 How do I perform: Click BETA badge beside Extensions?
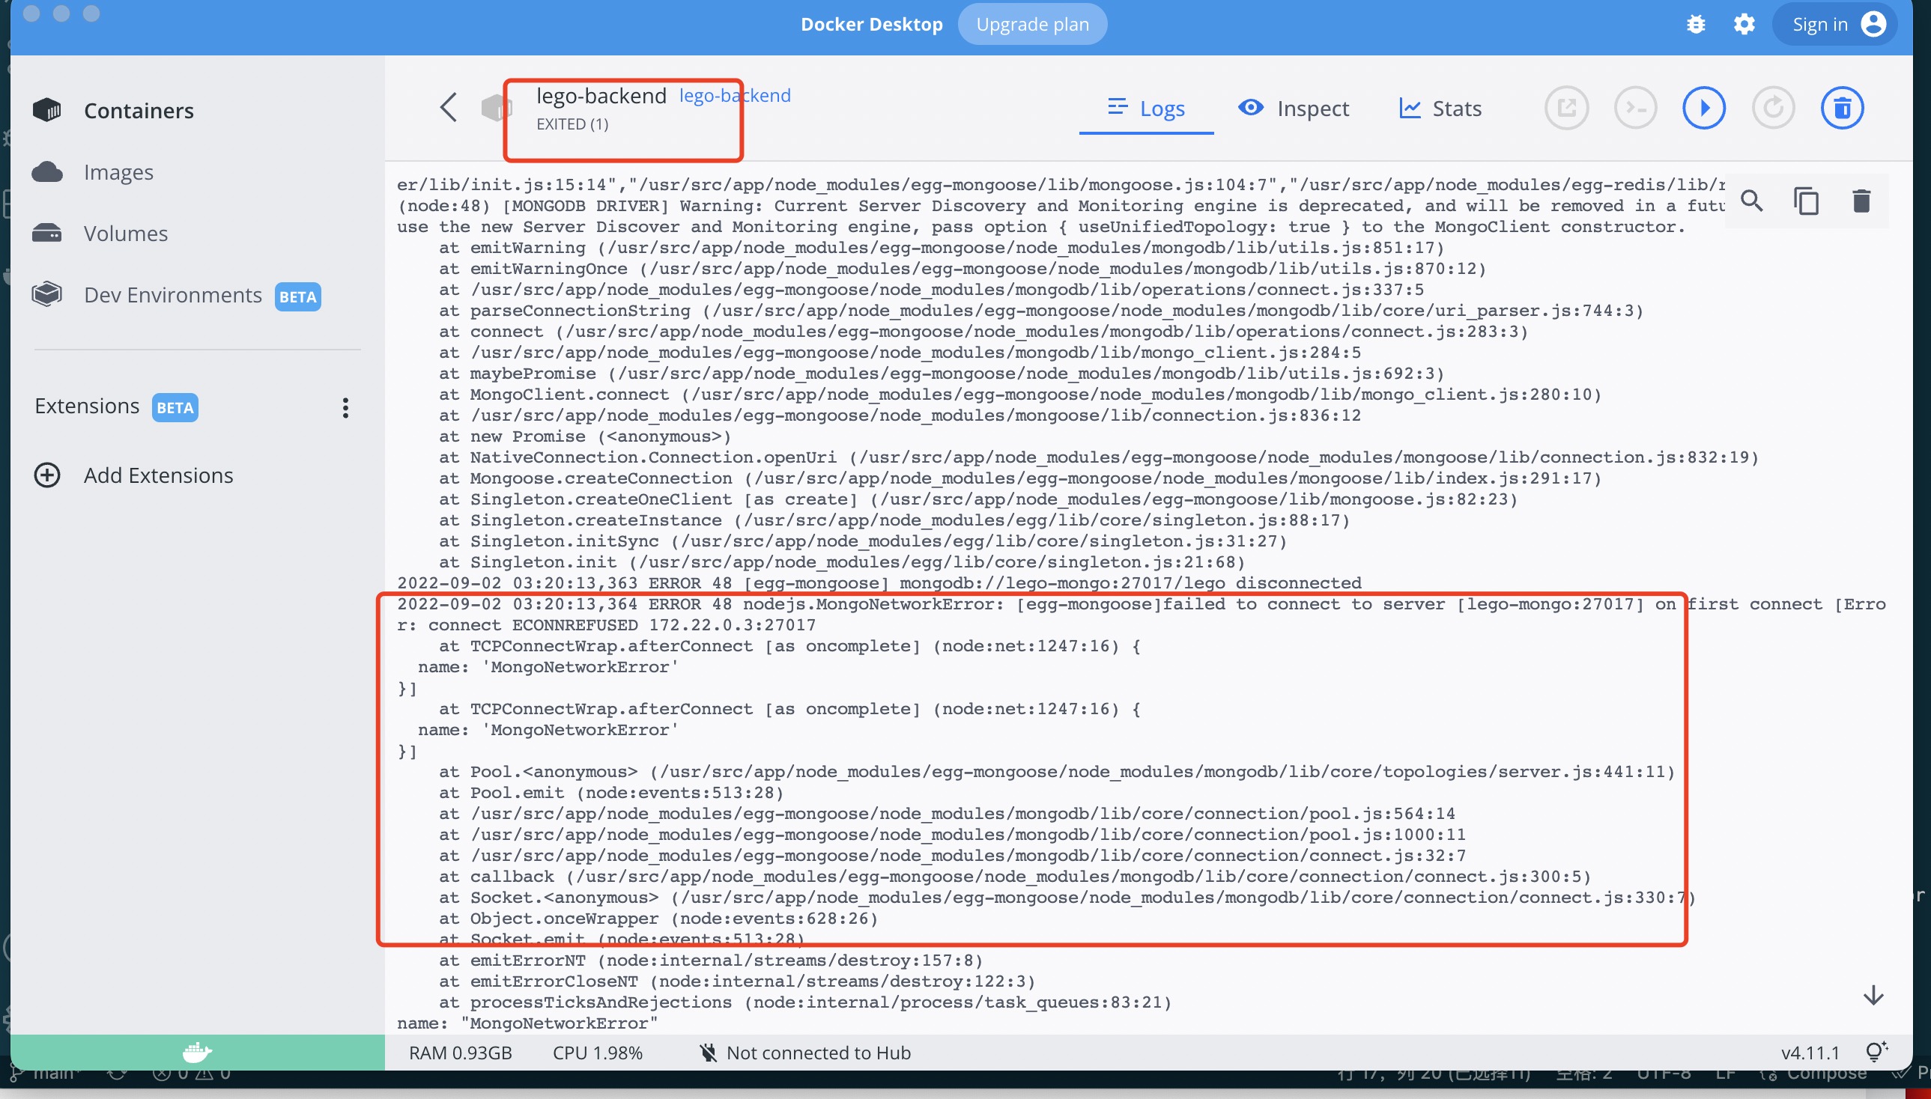click(175, 407)
